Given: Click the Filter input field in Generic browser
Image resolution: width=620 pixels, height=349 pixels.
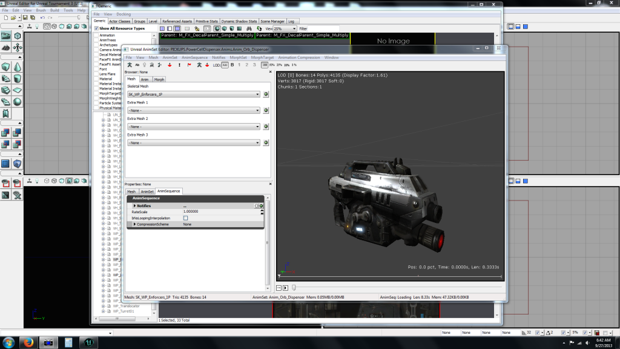Looking at the screenshot, I should (323, 29).
